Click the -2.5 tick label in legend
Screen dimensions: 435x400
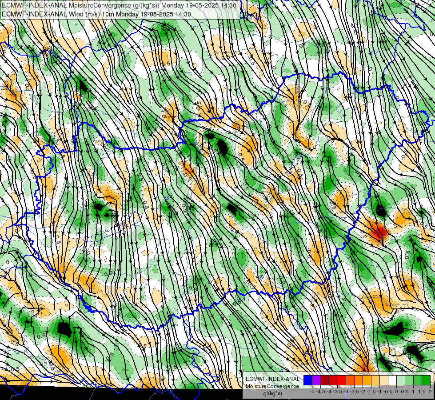pyautogui.click(x=354, y=392)
